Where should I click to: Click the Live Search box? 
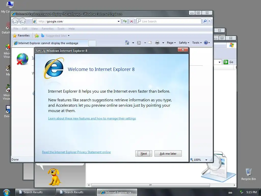click(169, 21)
